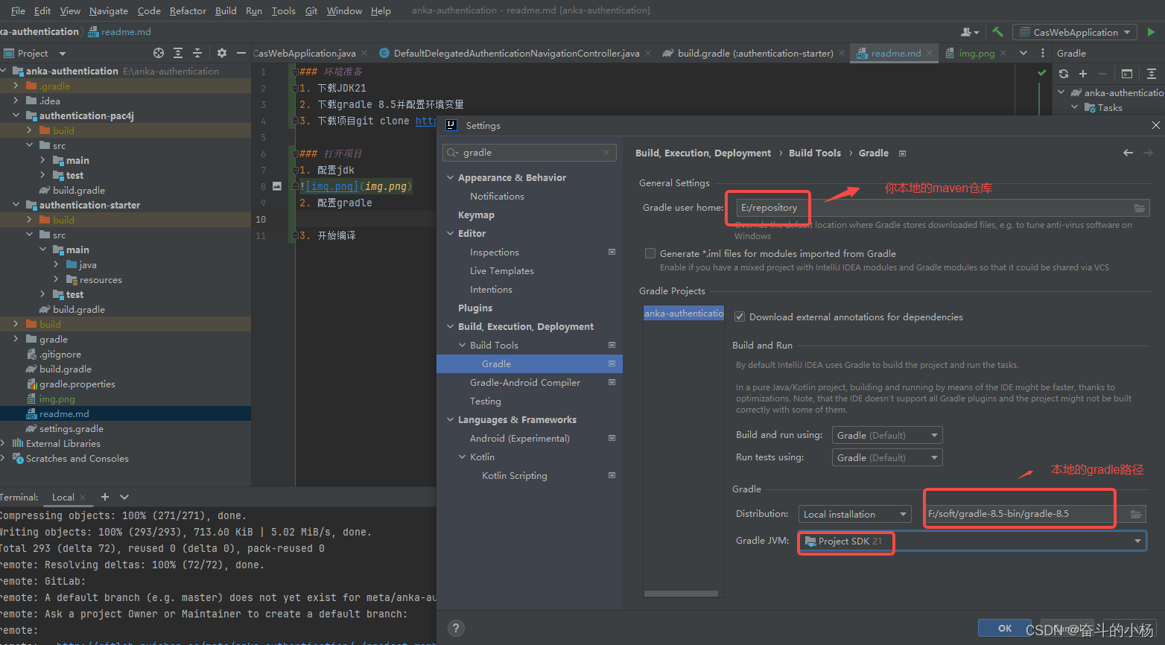Select Kotlin Scripting settings entry

[x=514, y=475]
